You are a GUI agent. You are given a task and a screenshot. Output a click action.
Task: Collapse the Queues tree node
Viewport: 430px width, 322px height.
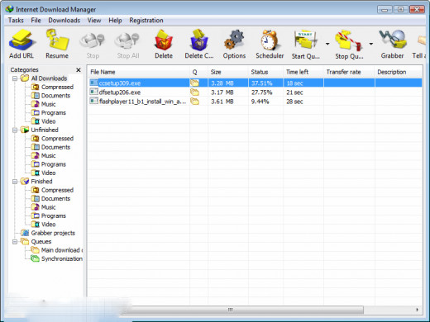[x=15, y=242]
